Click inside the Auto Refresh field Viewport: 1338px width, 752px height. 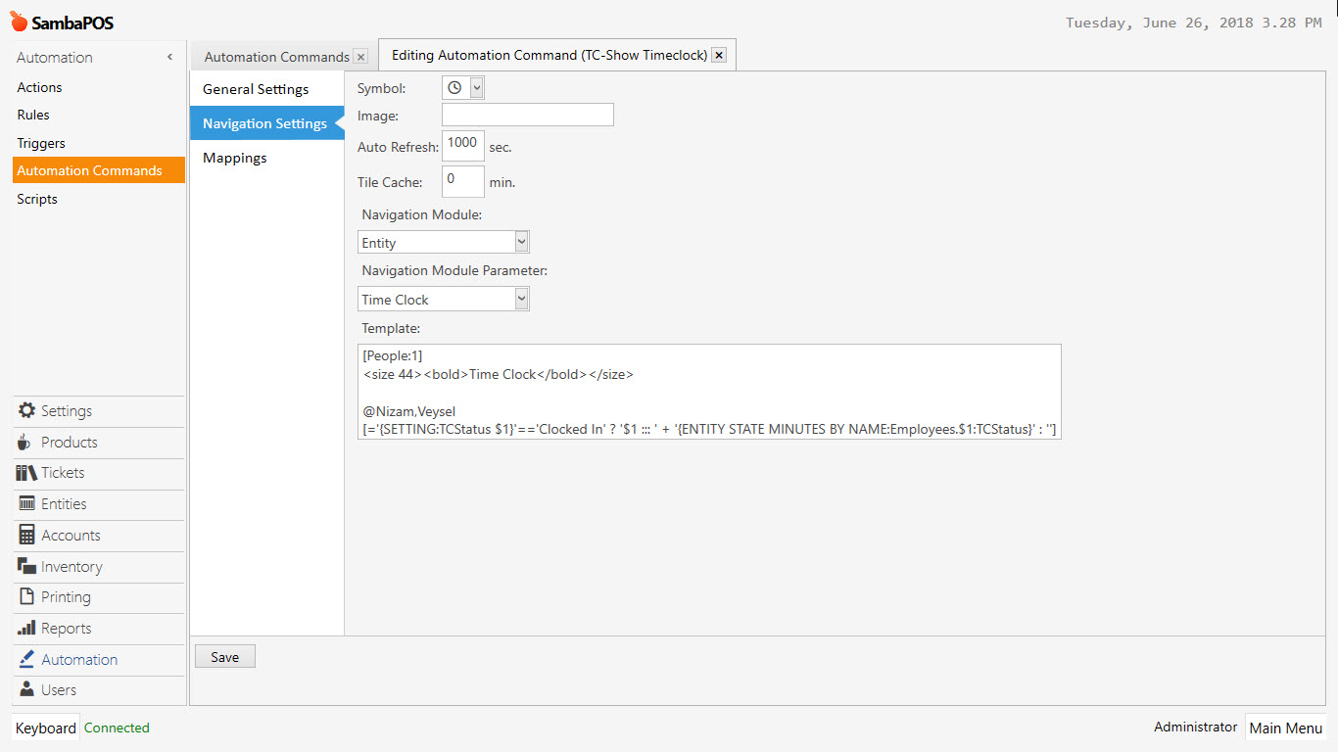click(462, 145)
